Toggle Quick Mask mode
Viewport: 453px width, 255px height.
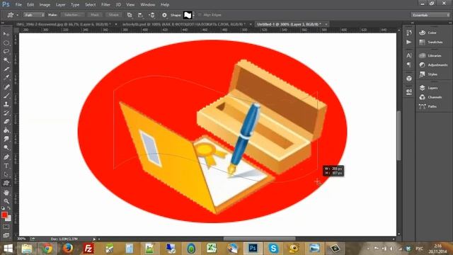6,227
